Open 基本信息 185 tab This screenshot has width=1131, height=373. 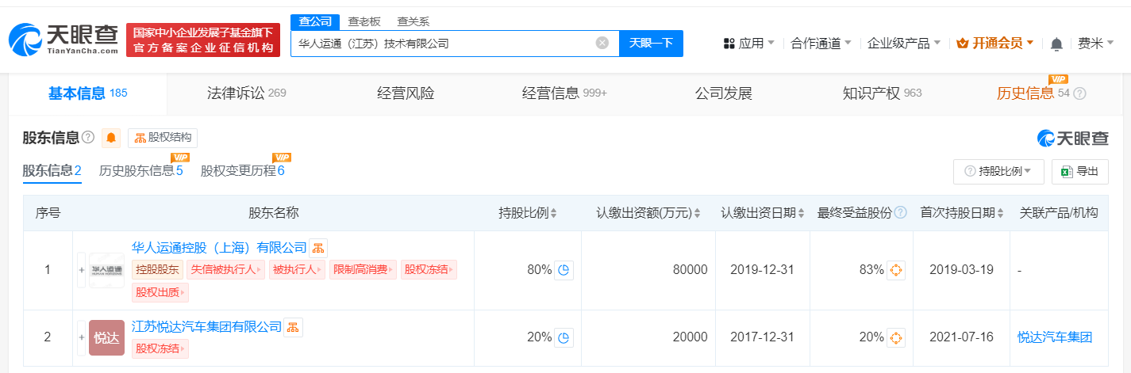click(x=87, y=93)
